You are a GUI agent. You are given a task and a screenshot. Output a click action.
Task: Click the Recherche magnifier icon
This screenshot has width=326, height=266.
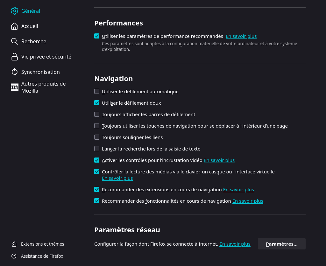[15, 41]
